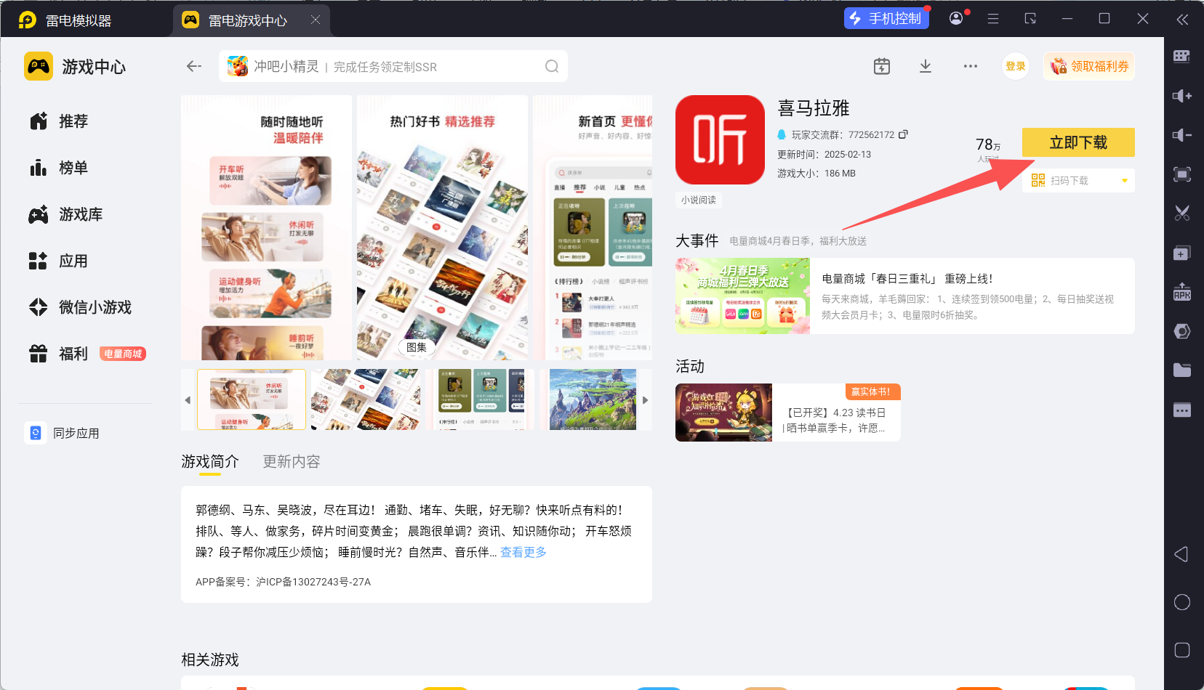Open the scissors screenshot tool
The image size is (1204, 690).
[1182, 214]
